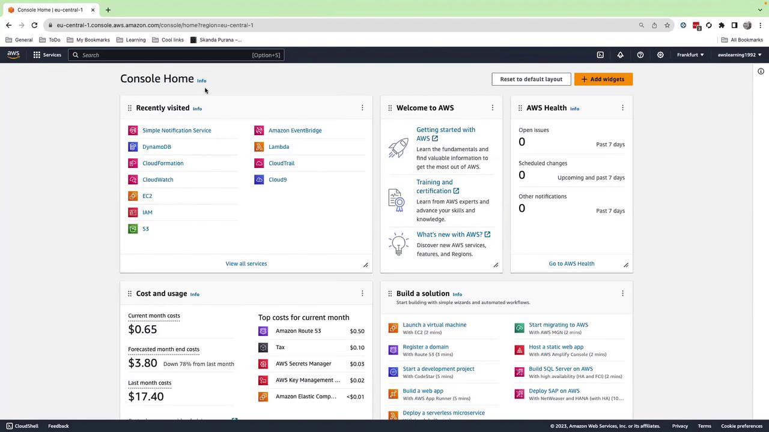Open What's new with AWS link
Screen dimensions: 769x432
tap(454, 235)
